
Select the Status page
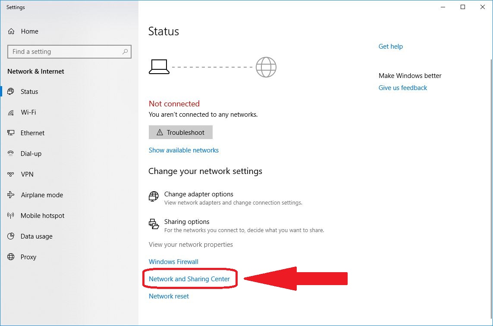click(29, 92)
